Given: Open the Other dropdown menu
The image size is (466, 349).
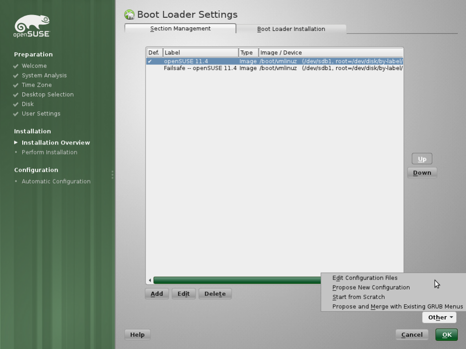Looking at the screenshot, I should [x=439, y=317].
